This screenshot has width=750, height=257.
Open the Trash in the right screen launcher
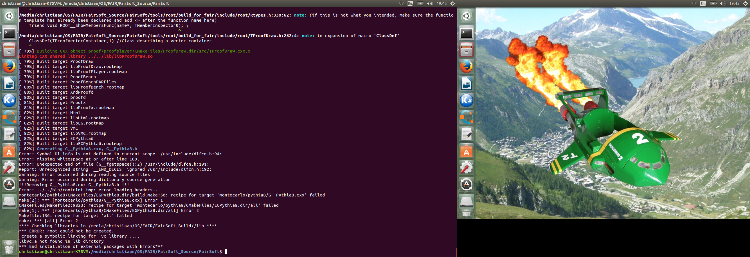[466, 214]
